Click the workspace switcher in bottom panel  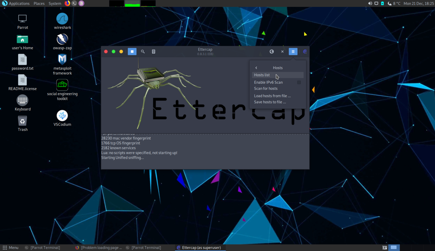click(x=394, y=248)
